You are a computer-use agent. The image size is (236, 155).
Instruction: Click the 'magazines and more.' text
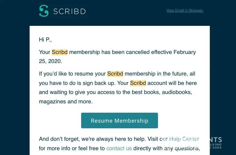tap(66, 101)
